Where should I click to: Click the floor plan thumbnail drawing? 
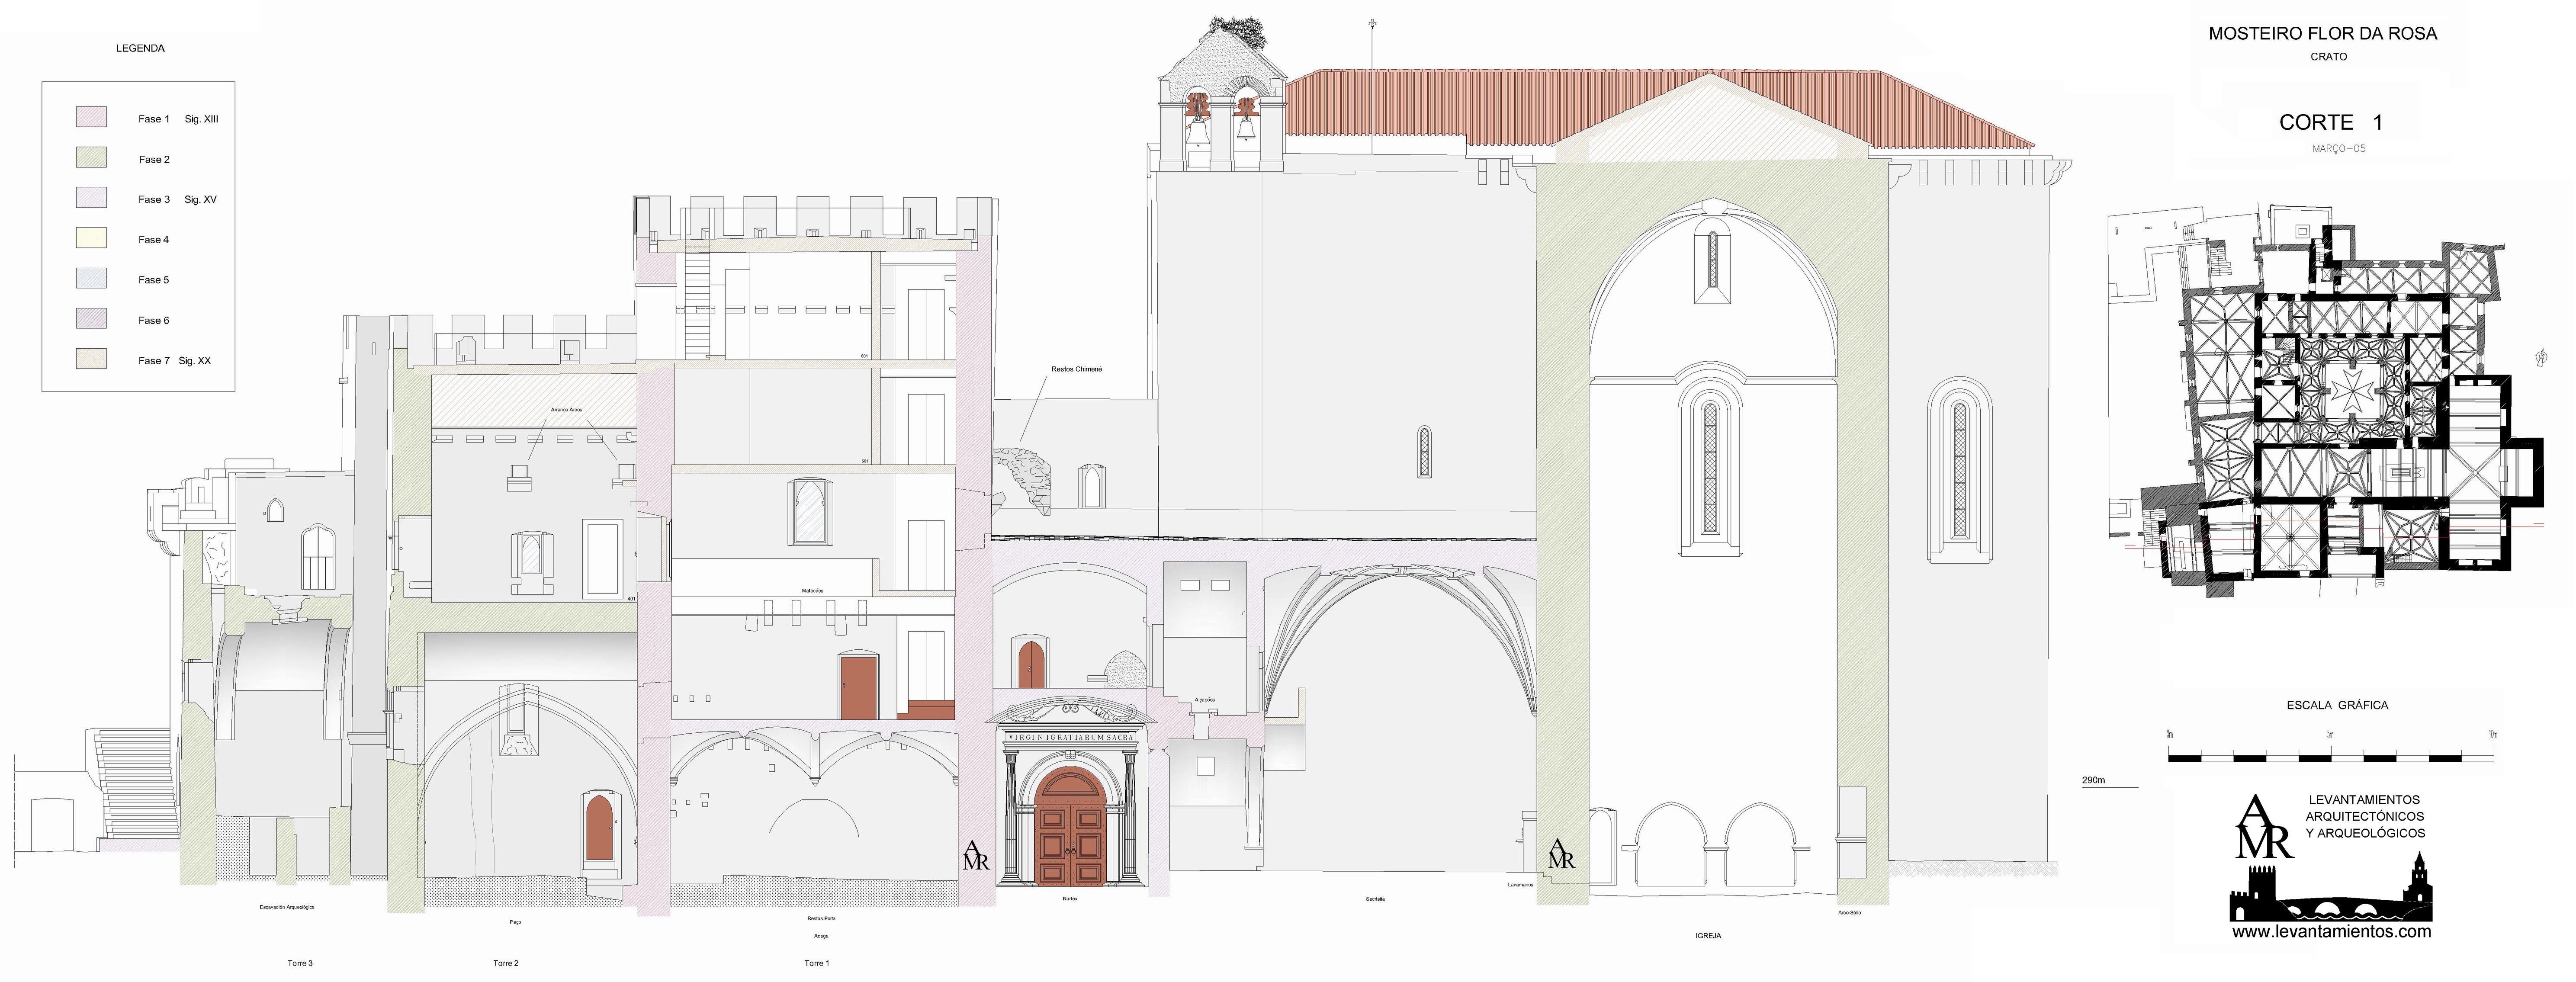pos(2330,400)
